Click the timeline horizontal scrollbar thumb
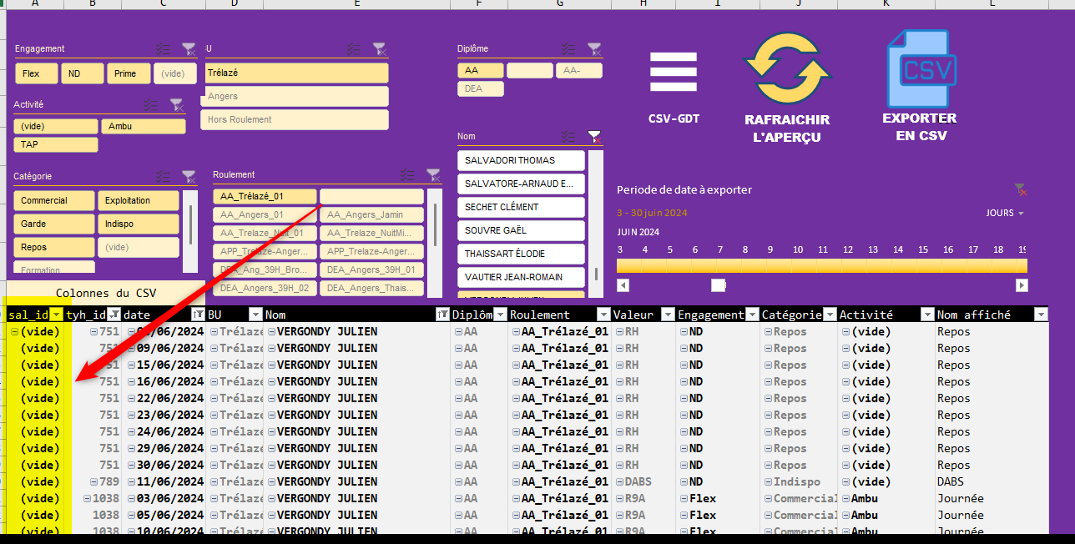The height and width of the screenshot is (544, 1075). [x=718, y=285]
